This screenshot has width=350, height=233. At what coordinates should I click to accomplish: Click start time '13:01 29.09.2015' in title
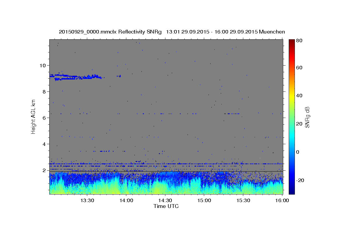(188, 32)
